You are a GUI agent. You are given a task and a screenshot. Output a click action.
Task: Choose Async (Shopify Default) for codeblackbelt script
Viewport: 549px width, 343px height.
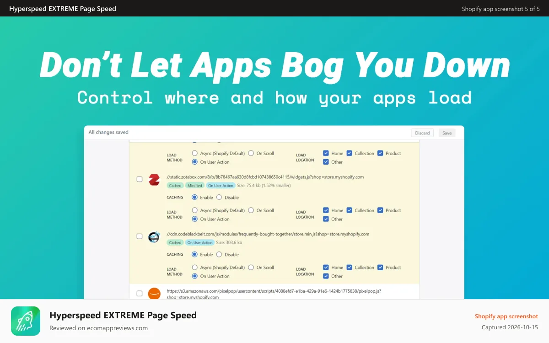click(x=195, y=268)
